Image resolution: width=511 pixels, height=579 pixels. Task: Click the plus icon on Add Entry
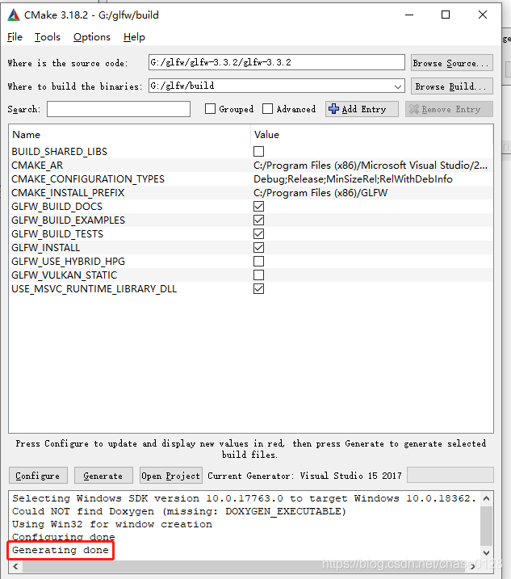333,109
